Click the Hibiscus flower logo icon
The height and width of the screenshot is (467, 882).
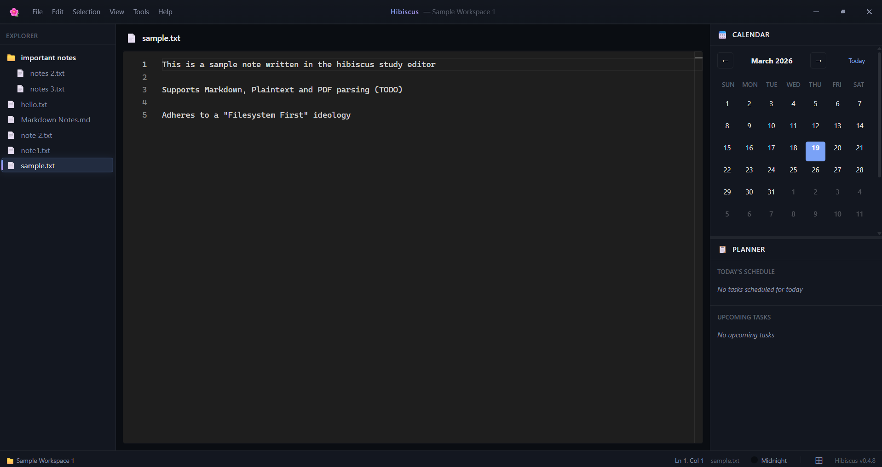click(14, 12)
